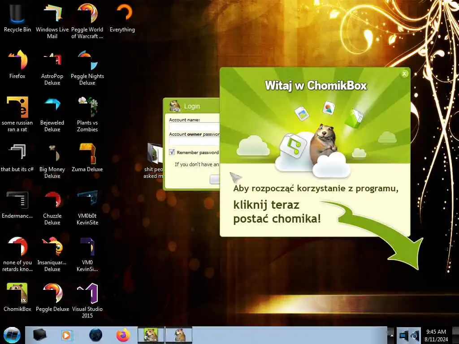Open the black folder taskbar shortcut

pyautogui.click(x=39, y=335)
